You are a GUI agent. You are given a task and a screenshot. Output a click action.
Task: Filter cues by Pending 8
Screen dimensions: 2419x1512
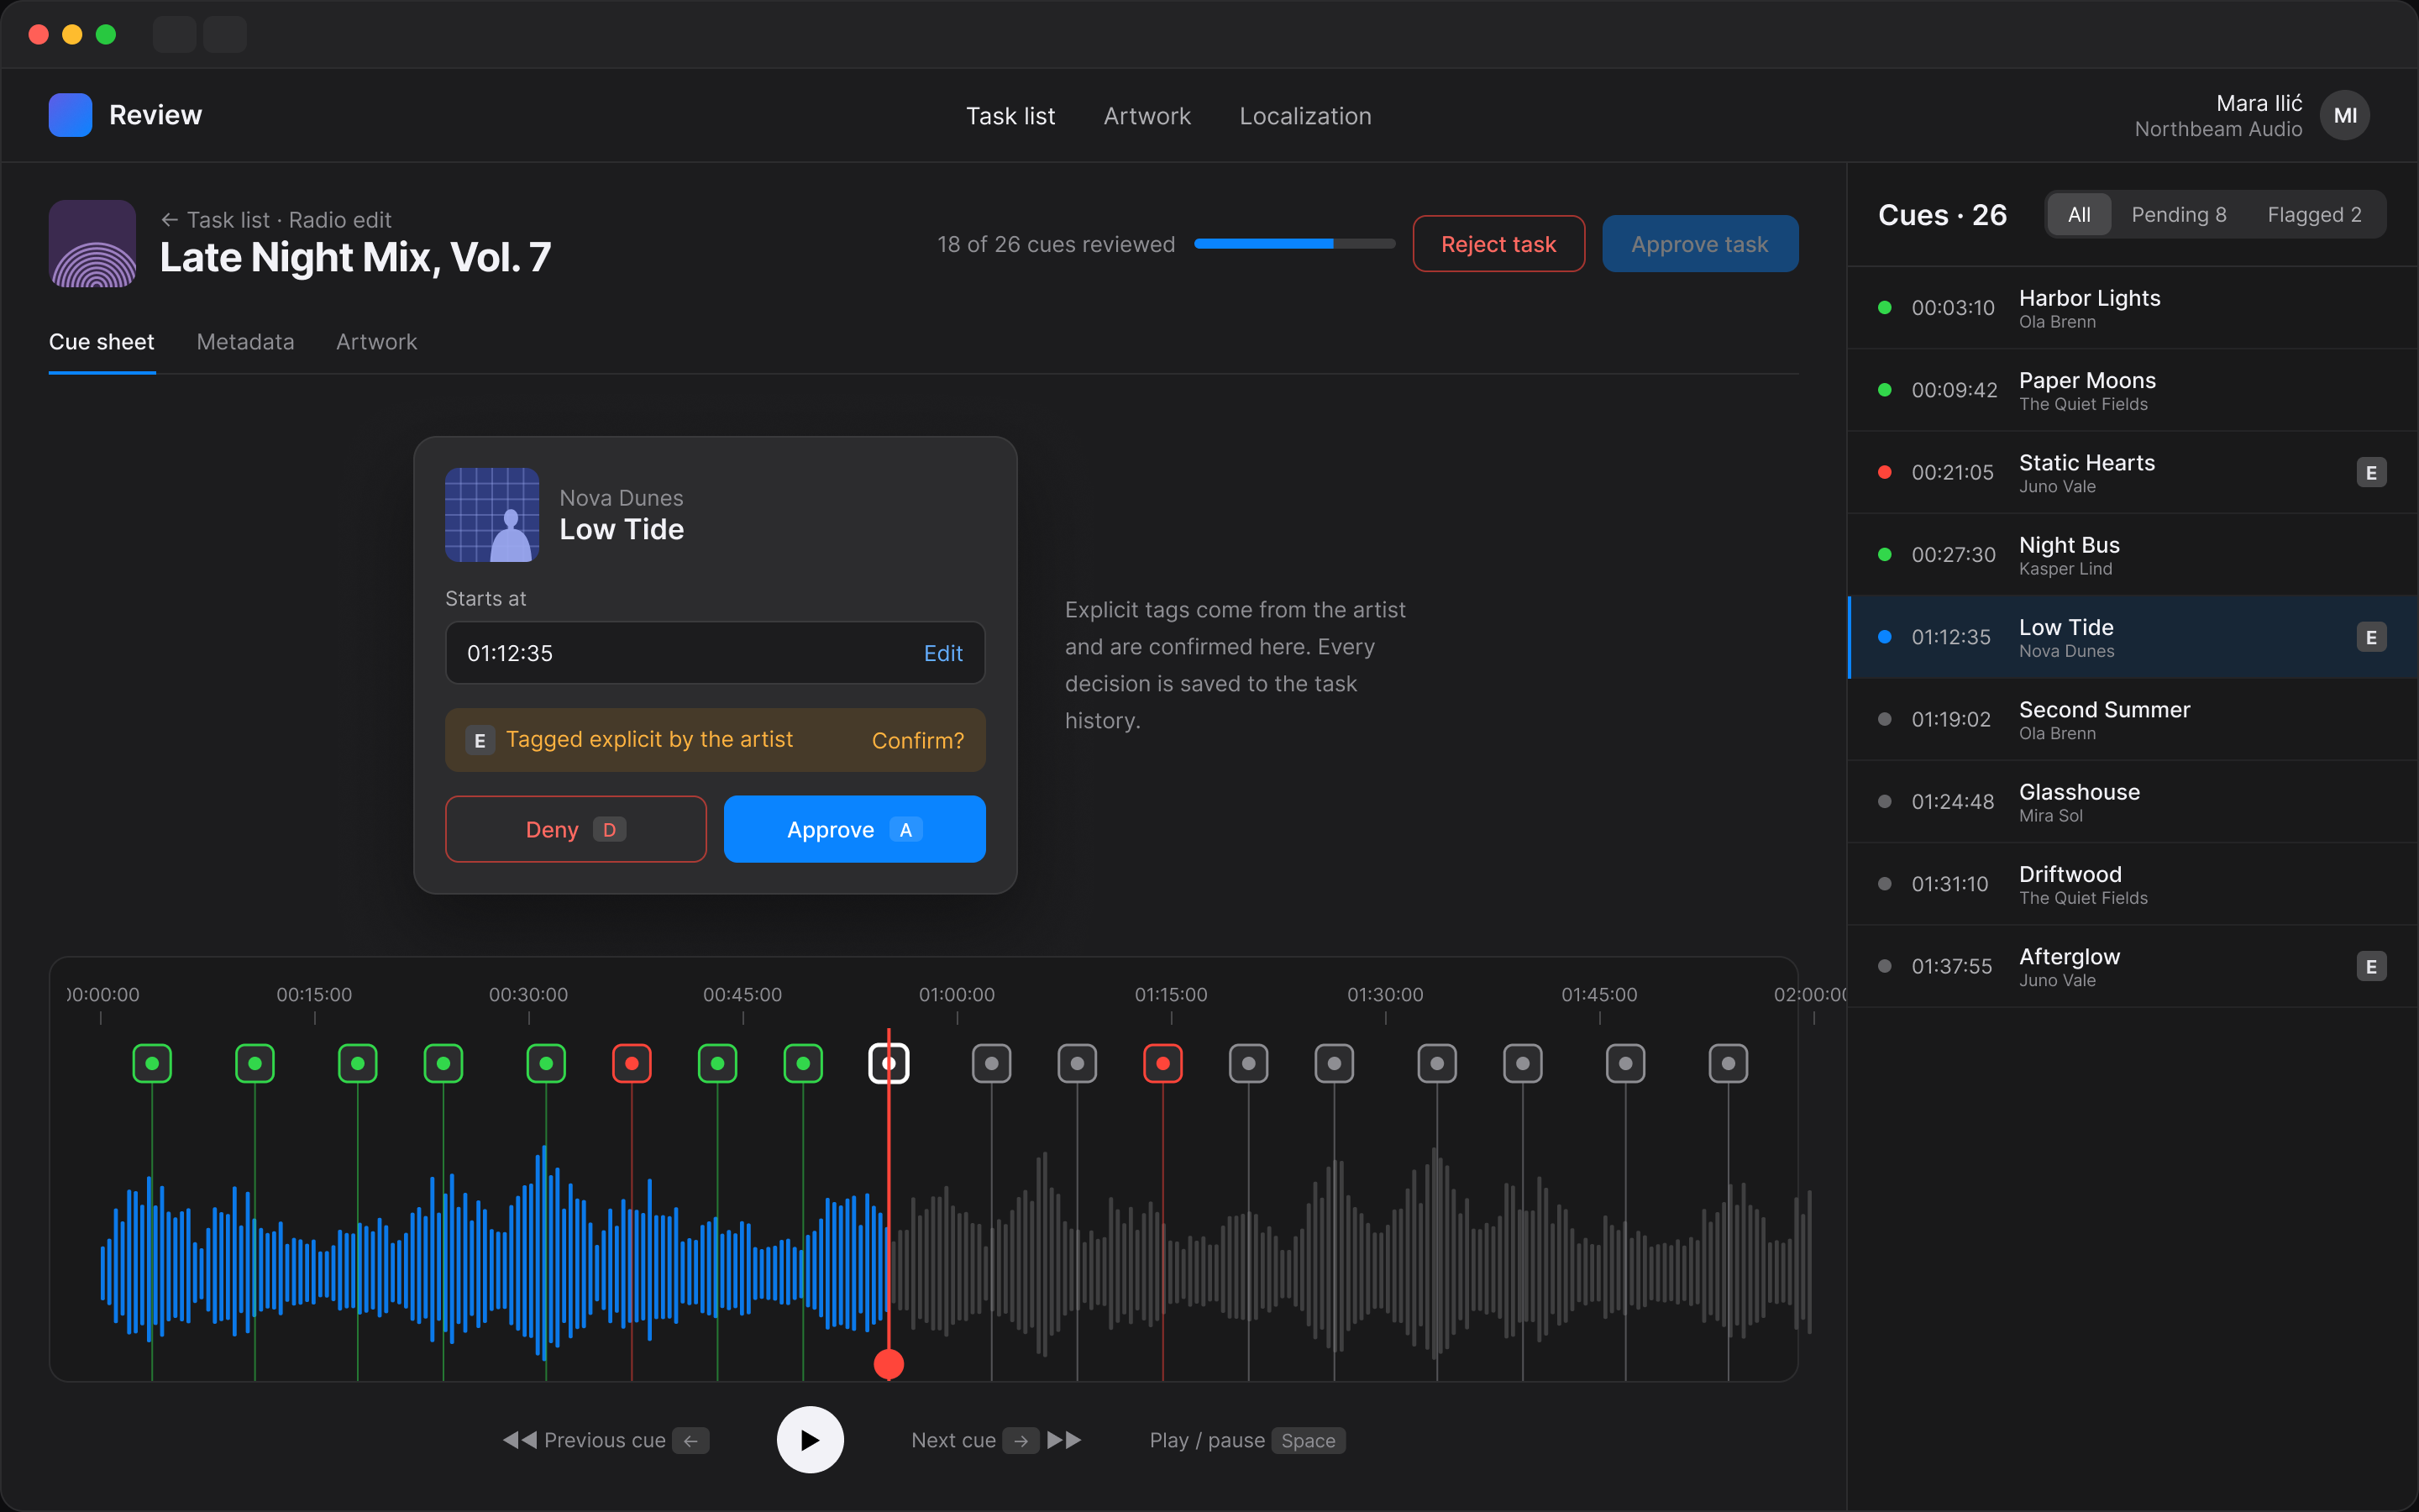2178,215
